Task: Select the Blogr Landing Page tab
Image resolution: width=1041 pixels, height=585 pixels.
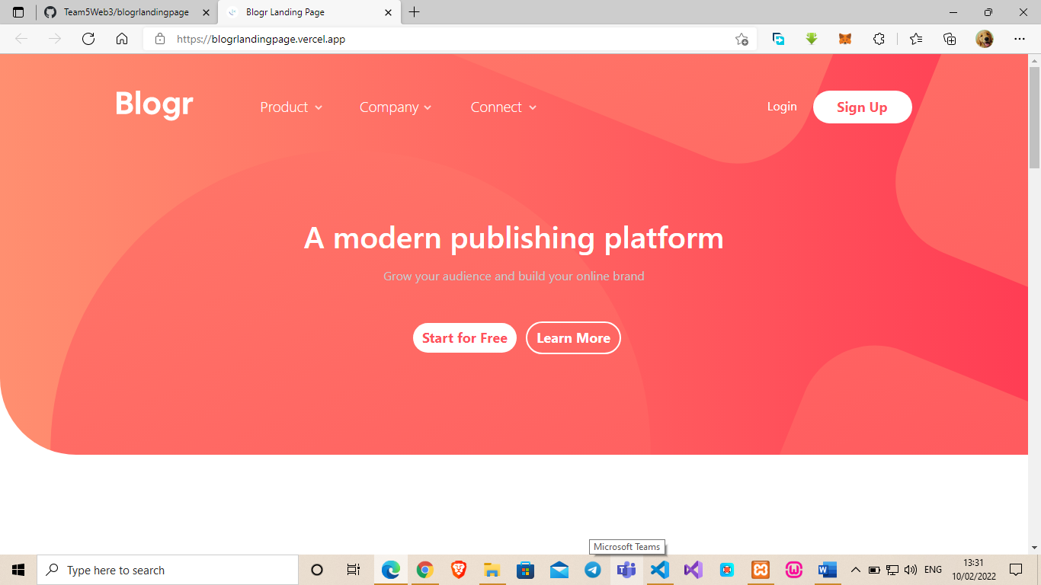Action: pos(309,12)
